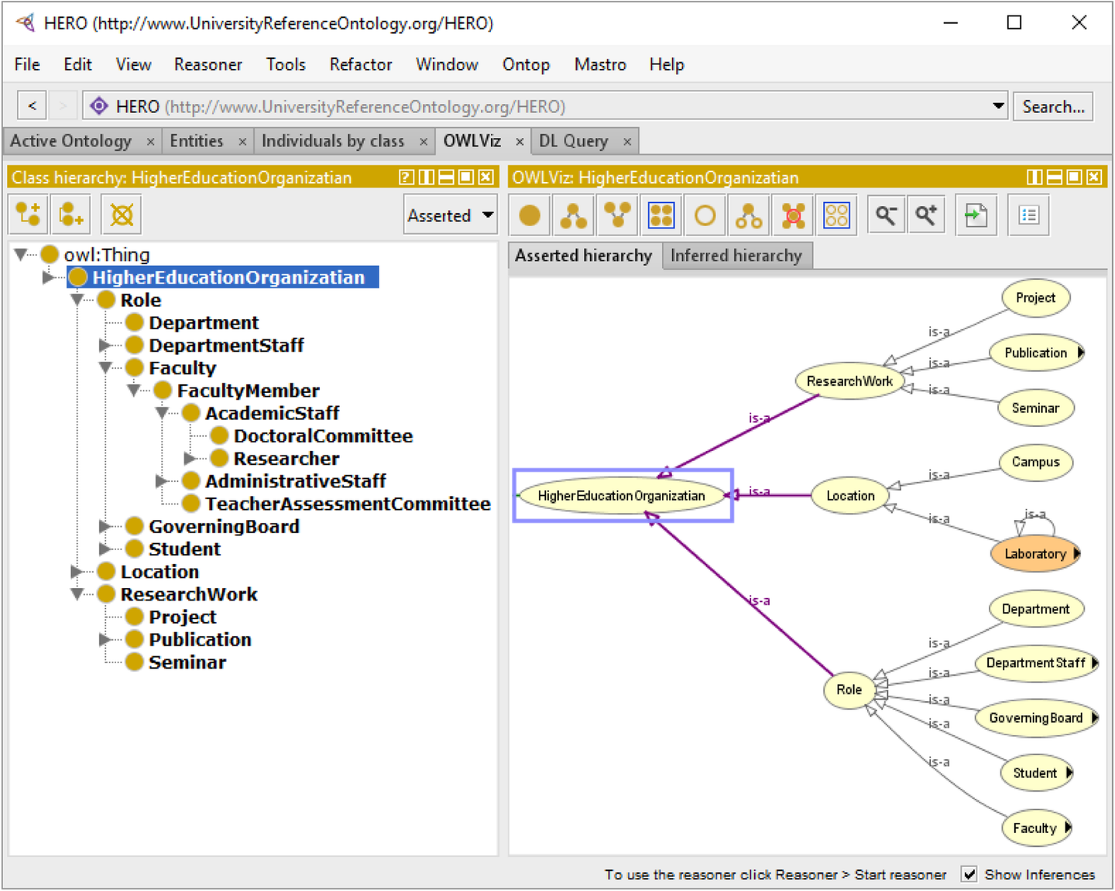Screen dimensions: 1115x891
Task: Close the Class hierarchy panel
Action: coord(485,177)
